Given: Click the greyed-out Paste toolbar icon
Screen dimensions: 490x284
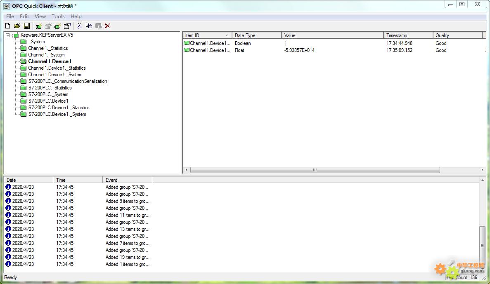Looking at the screenshot, I should (98, 26).
